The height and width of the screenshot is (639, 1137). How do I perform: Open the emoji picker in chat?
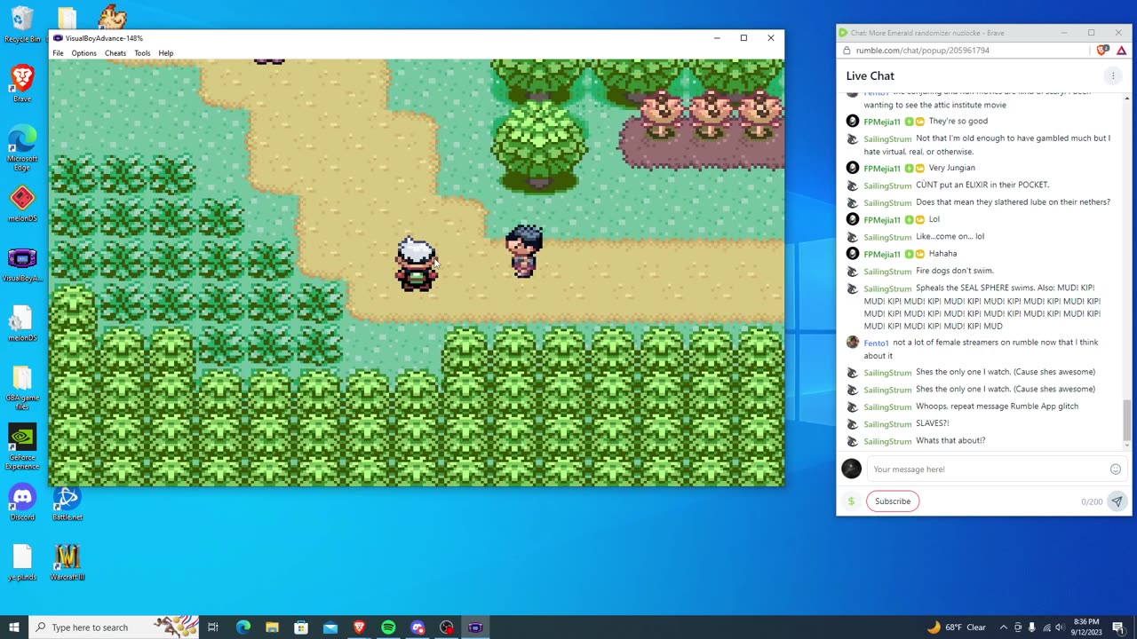pos(1115,469)
